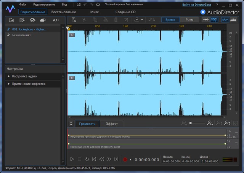Switch to the Восстановление tab
The height and width of the screenshot is (173, 244).
point(63,12)
